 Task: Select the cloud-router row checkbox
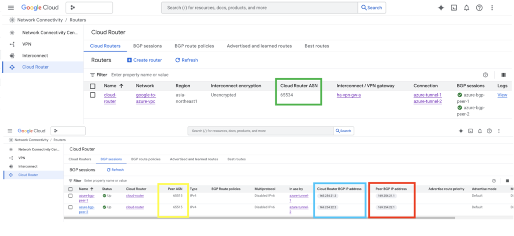[93, 95]
